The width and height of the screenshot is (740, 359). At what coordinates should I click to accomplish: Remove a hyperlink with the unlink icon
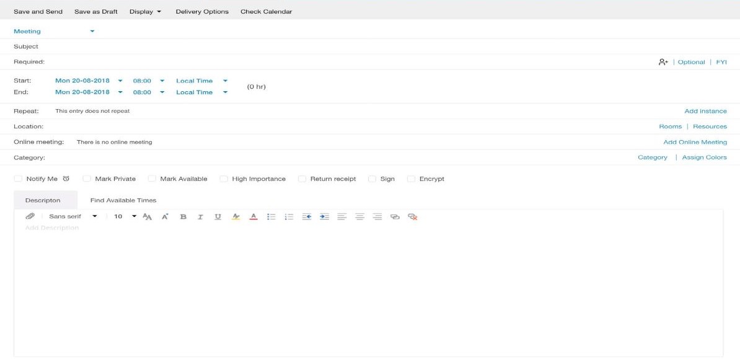click(413, 217)
